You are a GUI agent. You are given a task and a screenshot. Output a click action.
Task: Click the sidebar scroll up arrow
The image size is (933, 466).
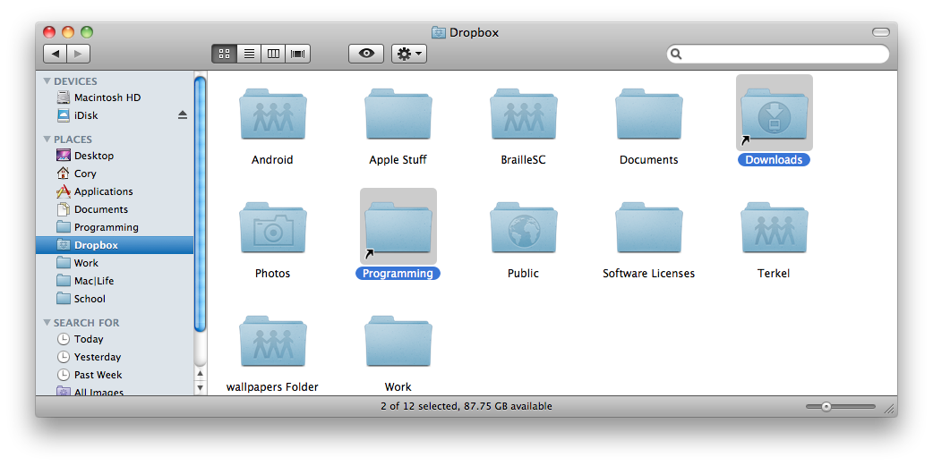(x=201, y=374)
